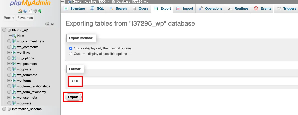
Task: Browse the wp_term_taxonomy table name
Action: point(31,92)
